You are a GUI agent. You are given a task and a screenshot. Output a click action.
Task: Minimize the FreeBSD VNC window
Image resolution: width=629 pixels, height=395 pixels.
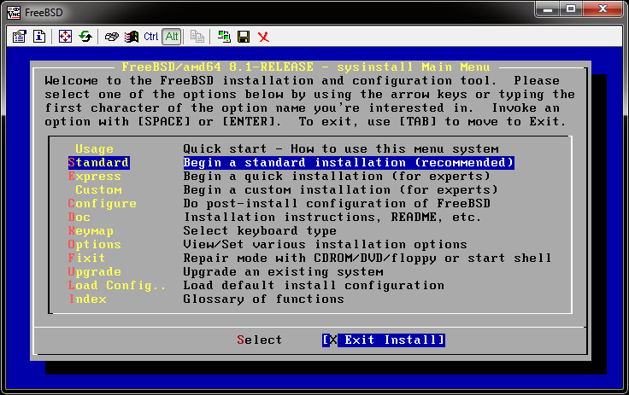[x=548, y=9]
